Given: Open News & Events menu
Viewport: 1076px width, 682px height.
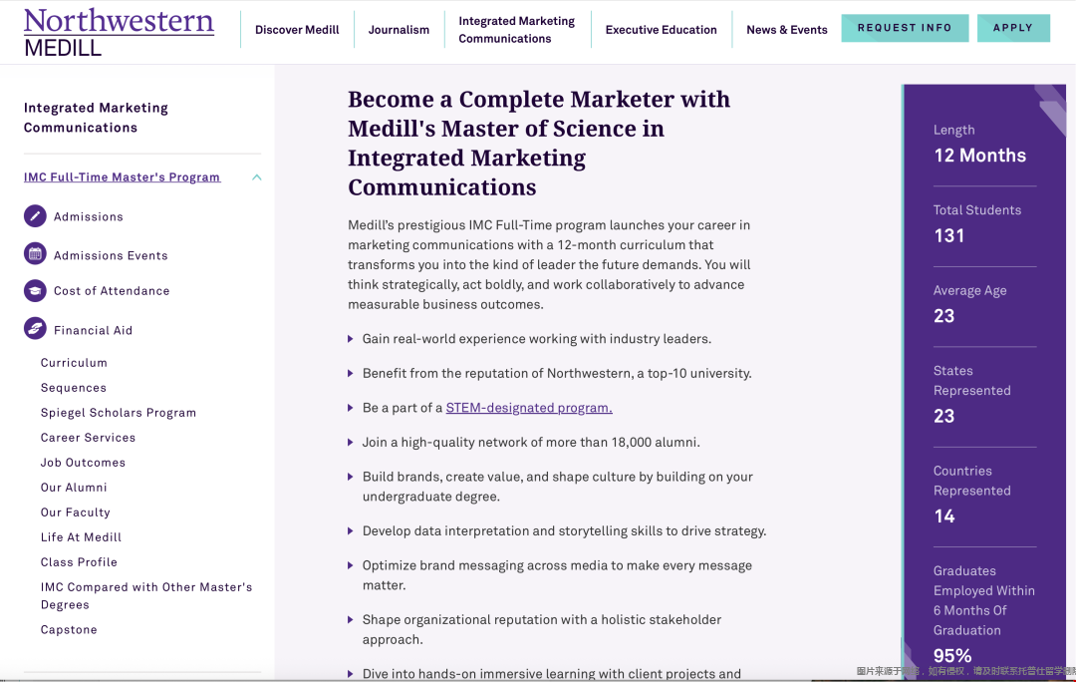Looking at the screenshot, I should tap(786, 30).
